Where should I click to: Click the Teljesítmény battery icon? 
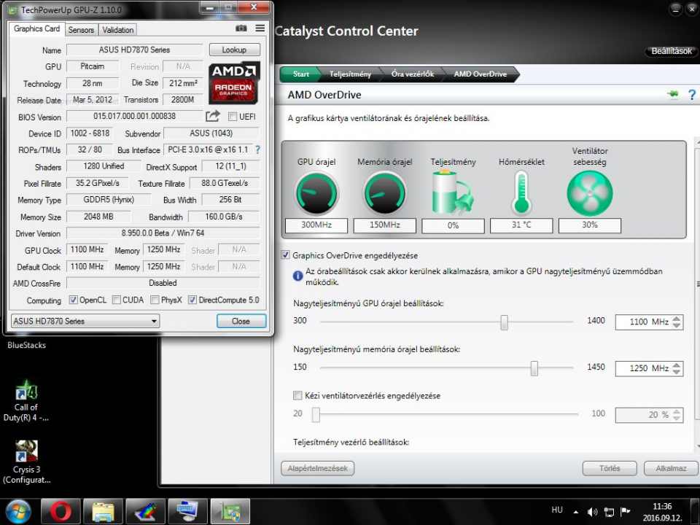452,192
